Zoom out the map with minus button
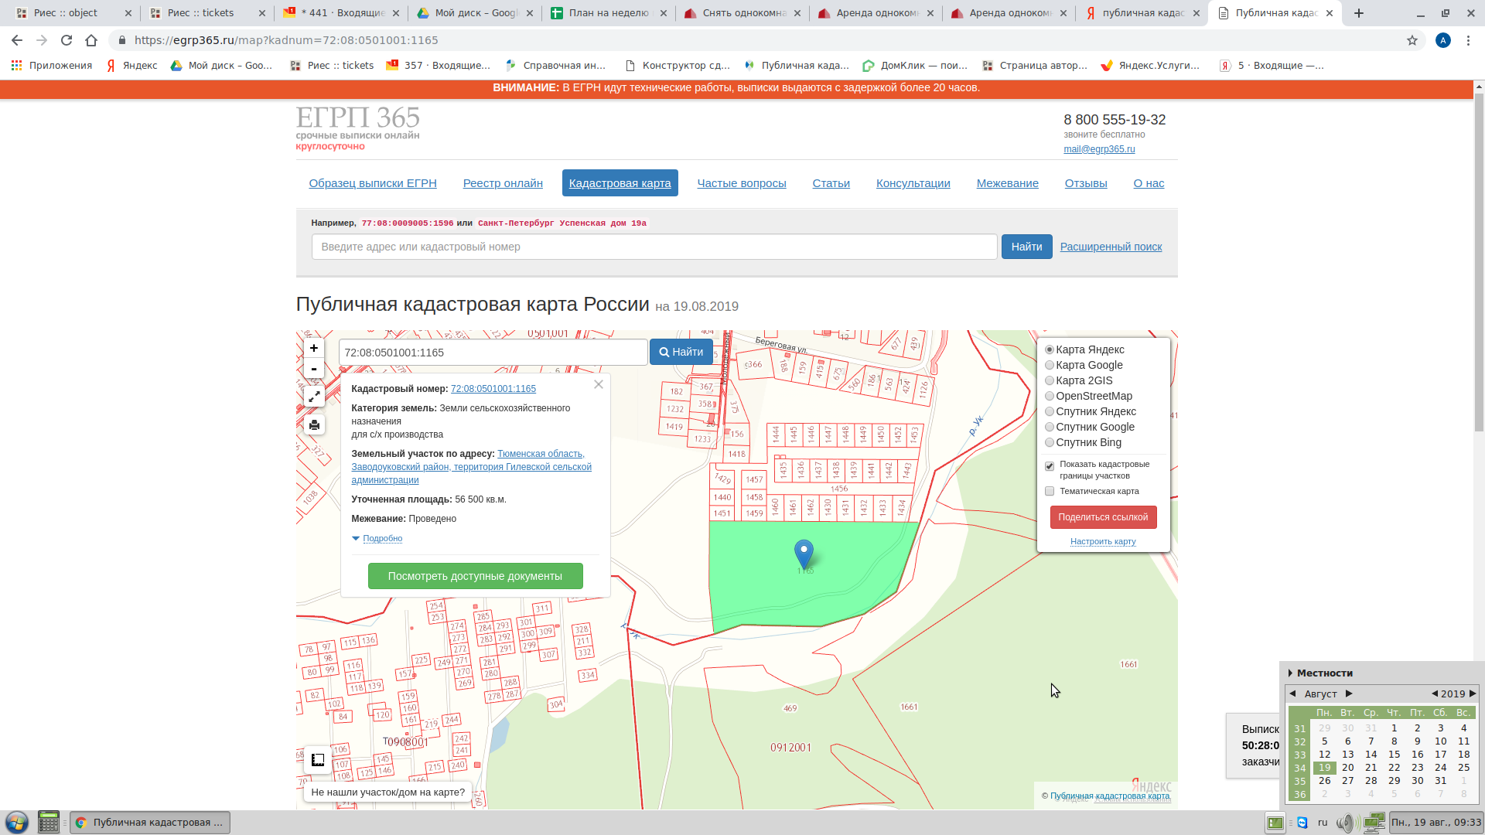Image resolution: width=1485 pixels, height=835 pixels. [x=314, y=369]
